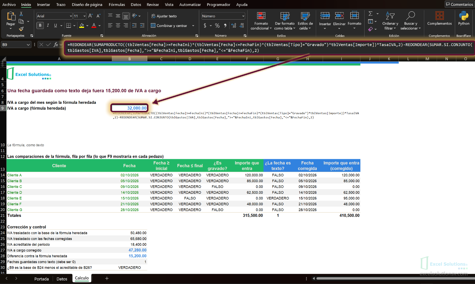Click the Insert Function fx icon
The width and height of the screenshot is (475, 284).
(x=56, y=44)
